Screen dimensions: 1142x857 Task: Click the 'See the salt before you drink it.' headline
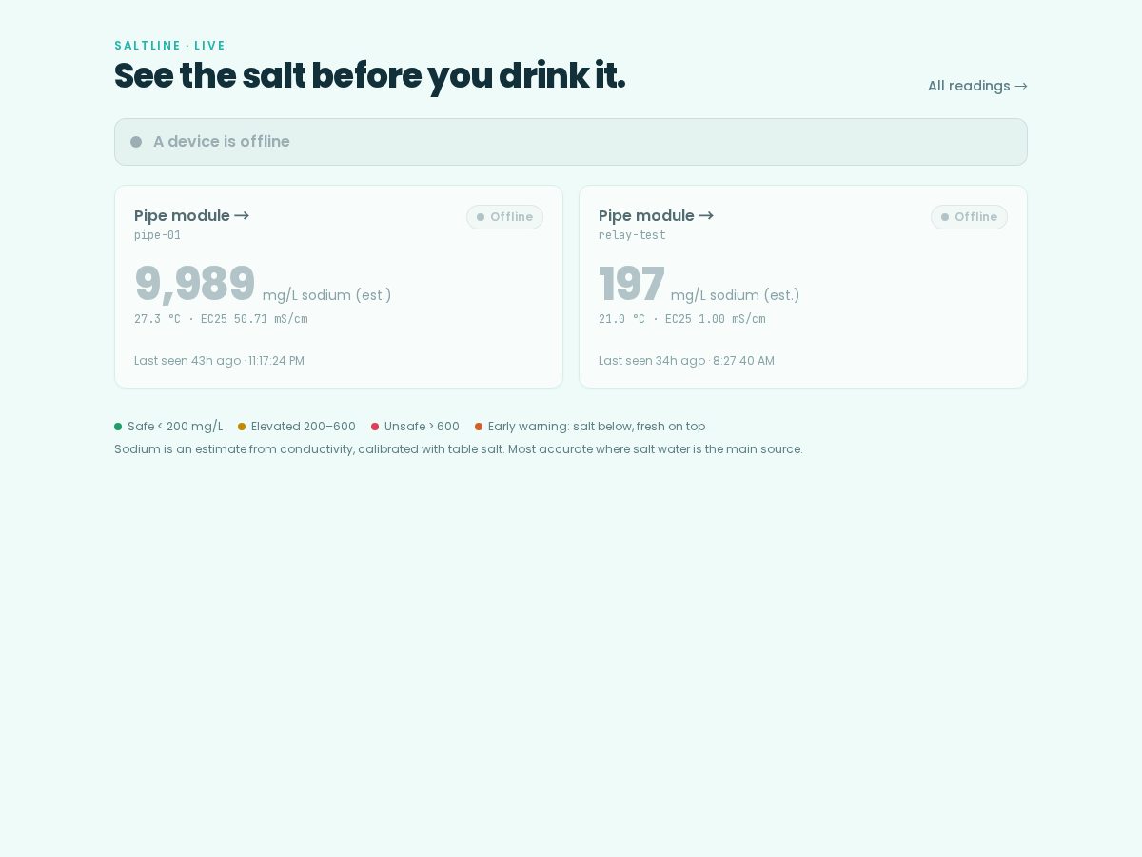[x=369, y=76]
